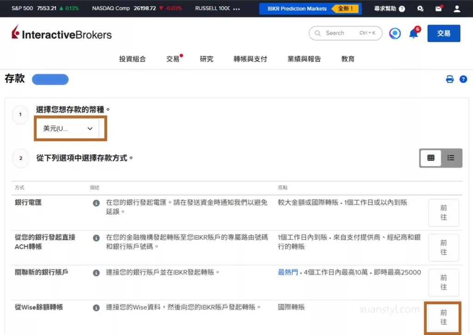Click the 尋求幫助 help link
The width and height of the screenshot is (473, 335).
(x=389, y=8)
